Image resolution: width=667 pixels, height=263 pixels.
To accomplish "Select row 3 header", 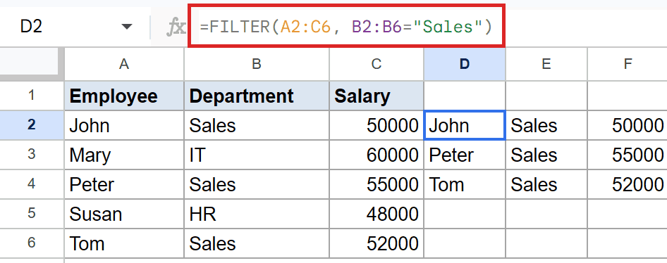I will [32, 155].
